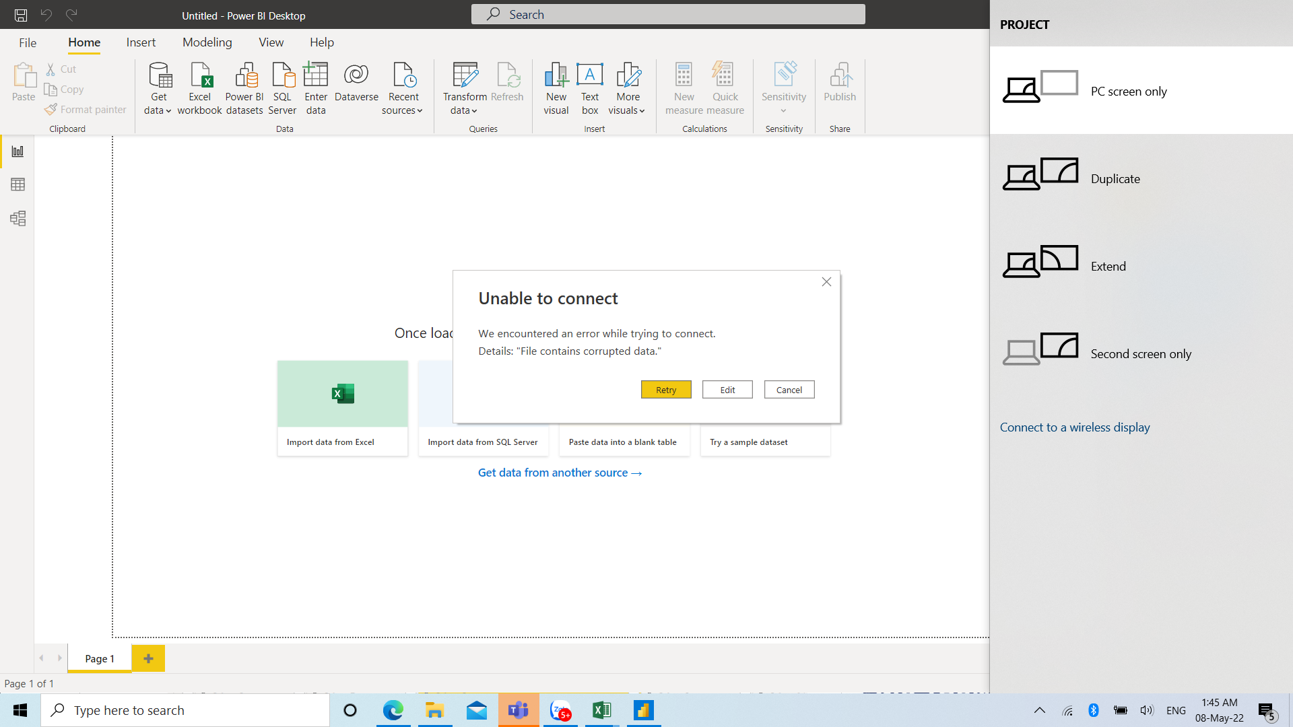Viewport: 1293px width, 727px height.
Task: Insert a Text box
Action: tap(590, 89)
